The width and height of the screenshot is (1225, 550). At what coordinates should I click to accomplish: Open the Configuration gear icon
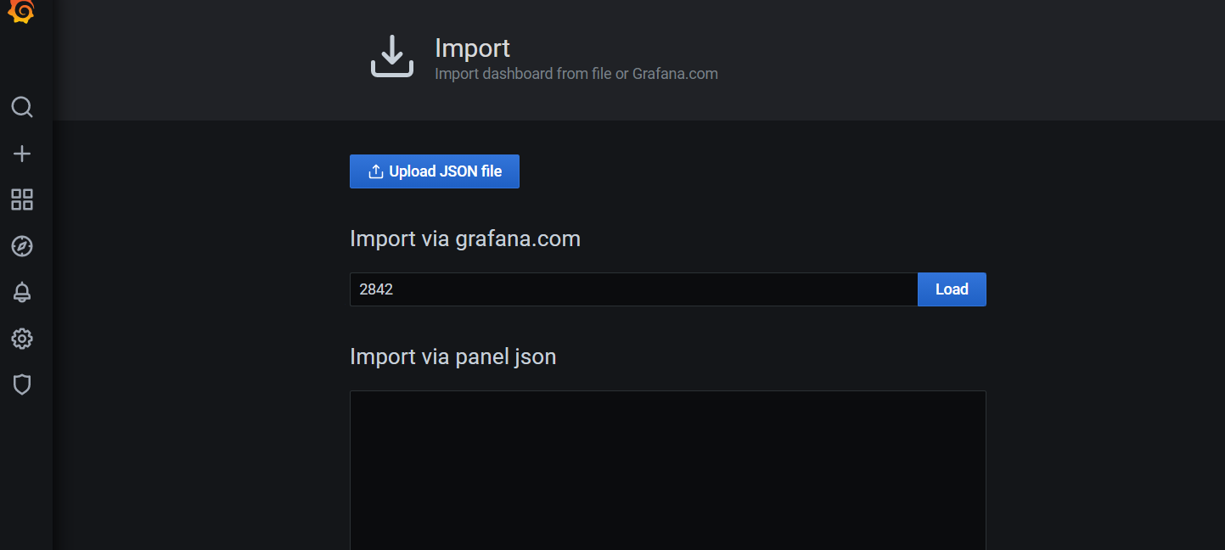pos(22,339)
